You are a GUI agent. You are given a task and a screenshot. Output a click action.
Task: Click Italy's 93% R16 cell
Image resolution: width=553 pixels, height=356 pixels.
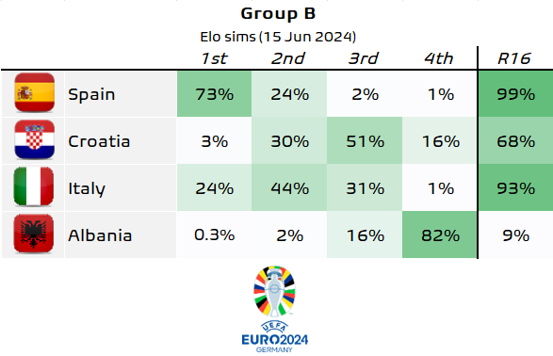(515, 187)
